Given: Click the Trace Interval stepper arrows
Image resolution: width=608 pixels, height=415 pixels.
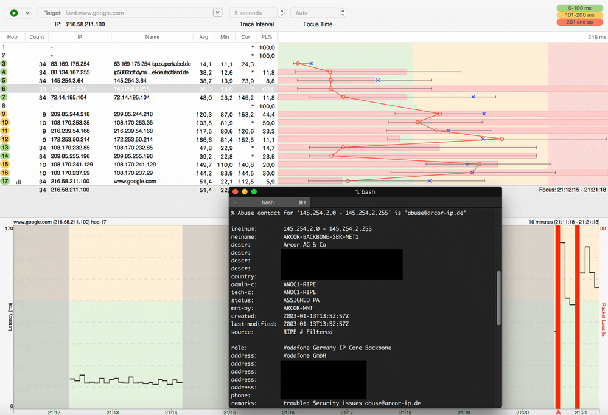Looking at the screenshot, I should coord(282,13).
